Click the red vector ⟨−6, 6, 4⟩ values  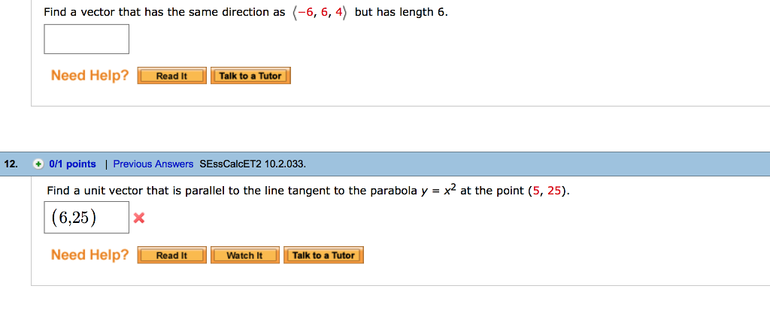coord(320,13)
